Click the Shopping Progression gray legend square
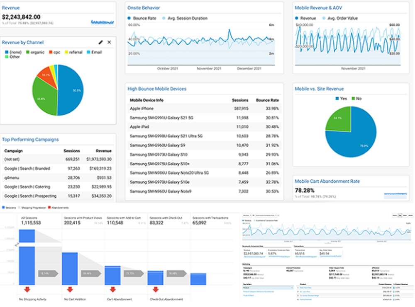 tap(19, 208)
